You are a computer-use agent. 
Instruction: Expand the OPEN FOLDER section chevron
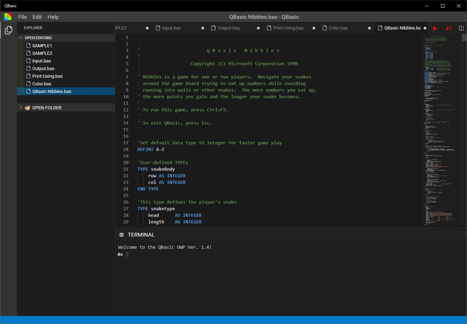(x=21, y=108)
